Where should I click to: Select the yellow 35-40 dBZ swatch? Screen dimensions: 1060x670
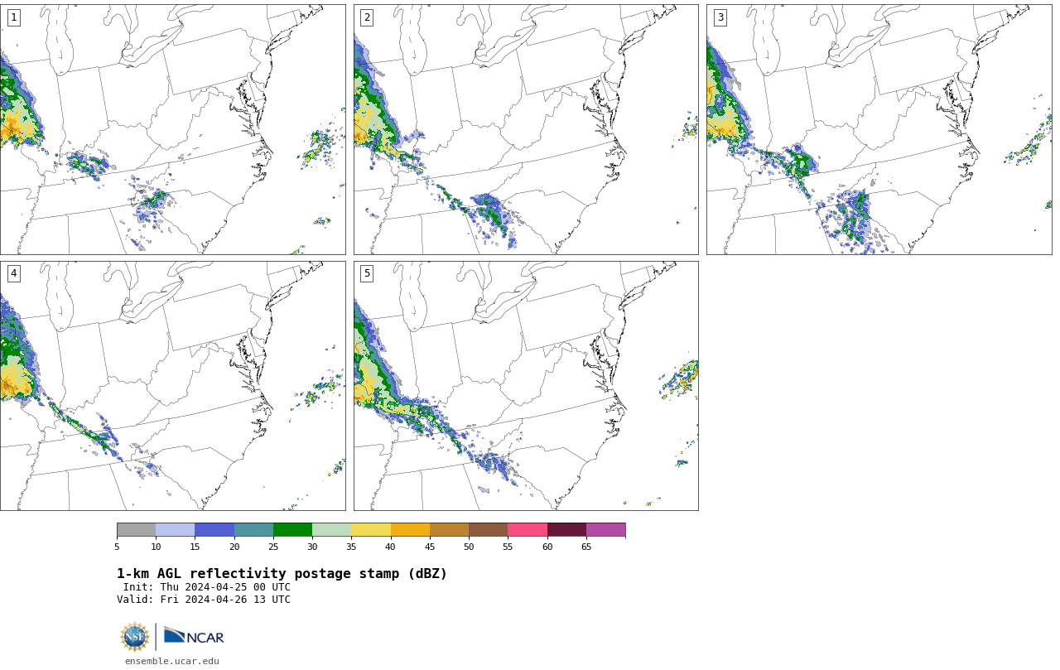371,530
